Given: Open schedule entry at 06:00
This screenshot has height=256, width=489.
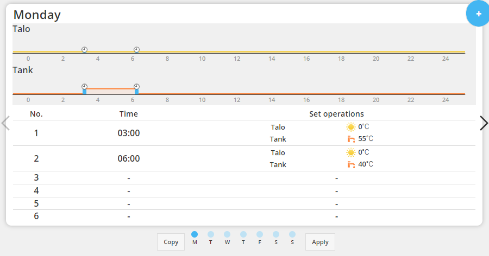Looking at the screenshot, I should pos(244,158).
